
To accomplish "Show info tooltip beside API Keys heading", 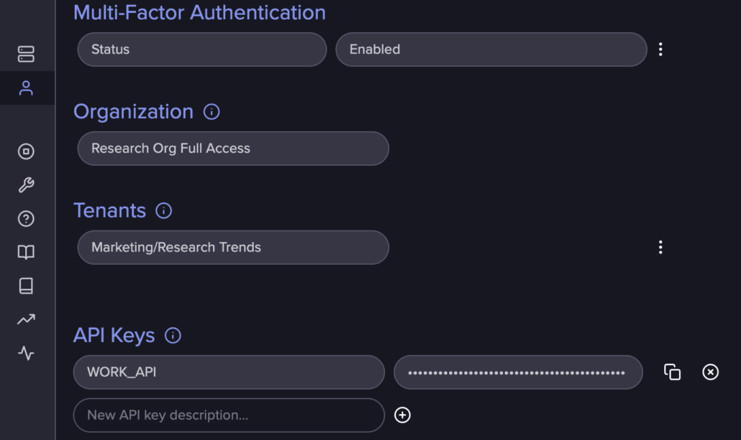I will [x=173, y=336].
